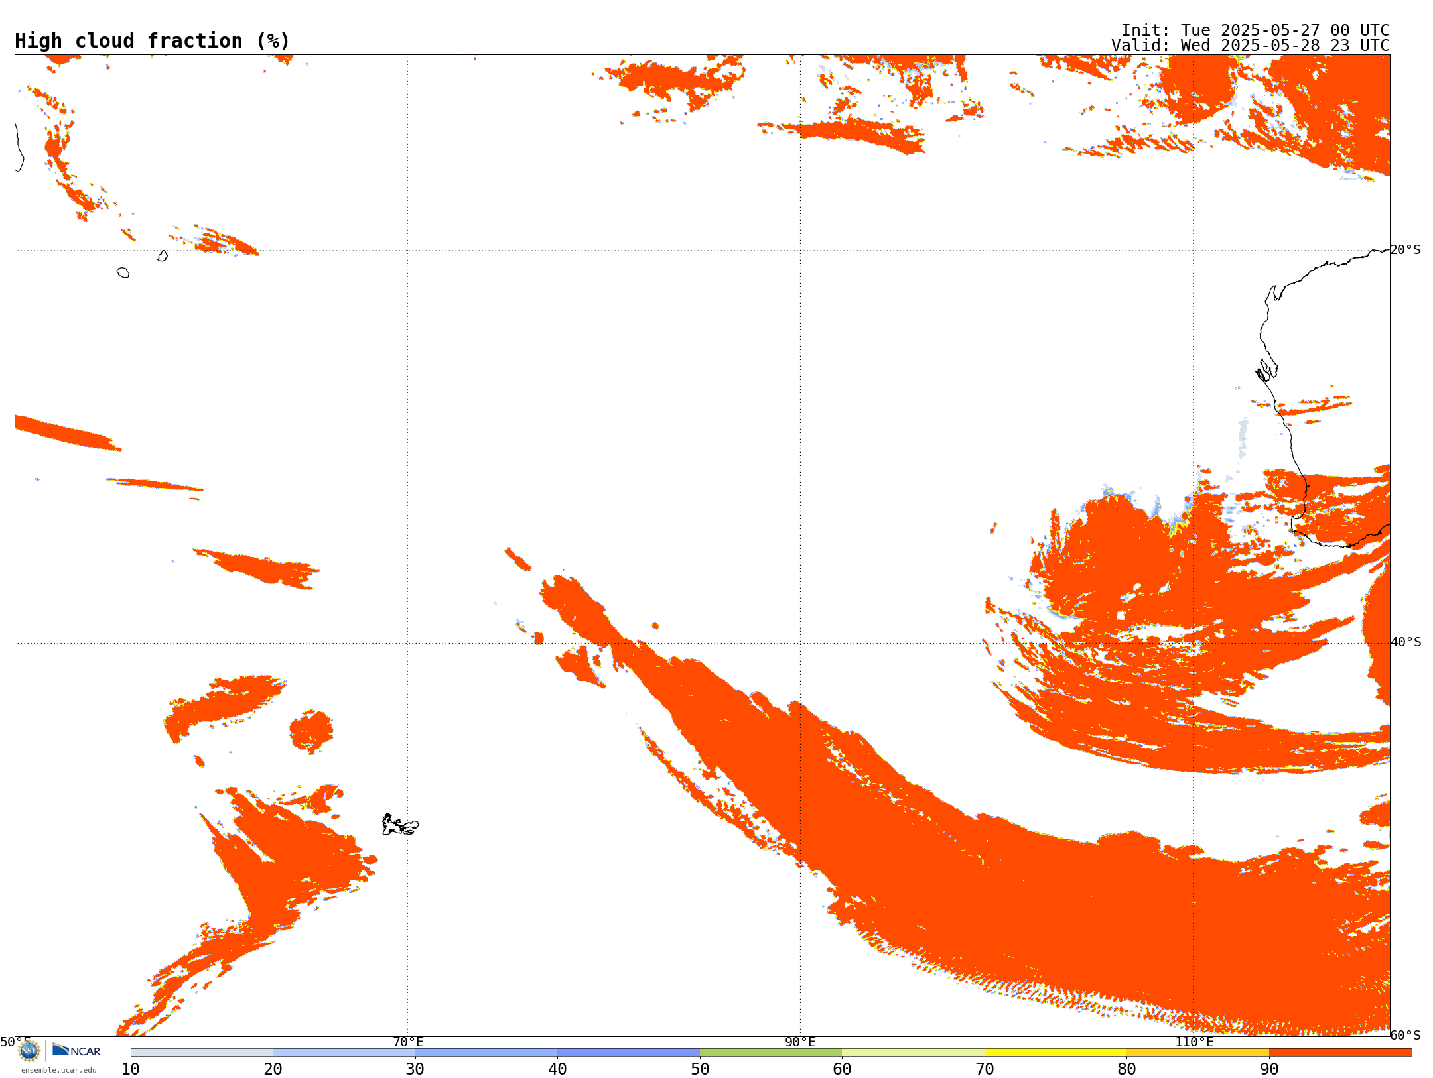Open the ensemble.ucar.edu text link
Viewport: 1433px width, 1078px height.
[58, 1070]
